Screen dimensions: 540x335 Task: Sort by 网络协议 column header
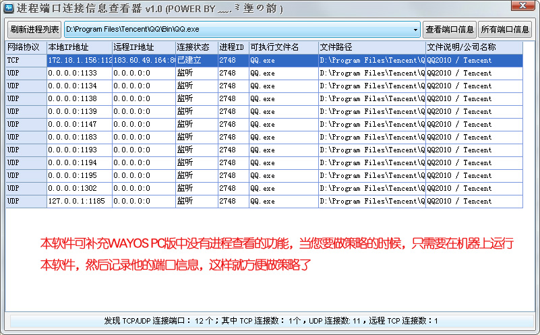click(x=26, y=47)
